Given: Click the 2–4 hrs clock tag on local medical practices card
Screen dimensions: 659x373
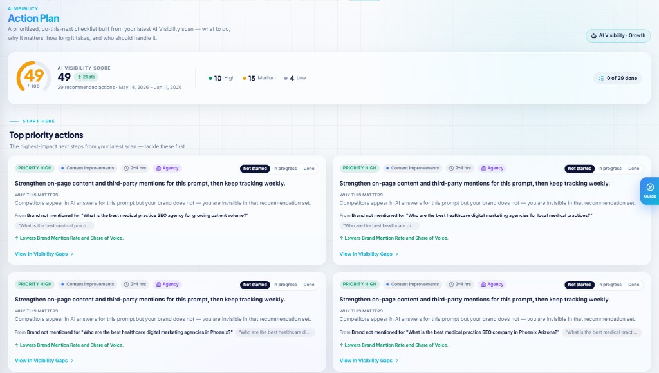Looking at the screenshot, I should pos(459,168).
